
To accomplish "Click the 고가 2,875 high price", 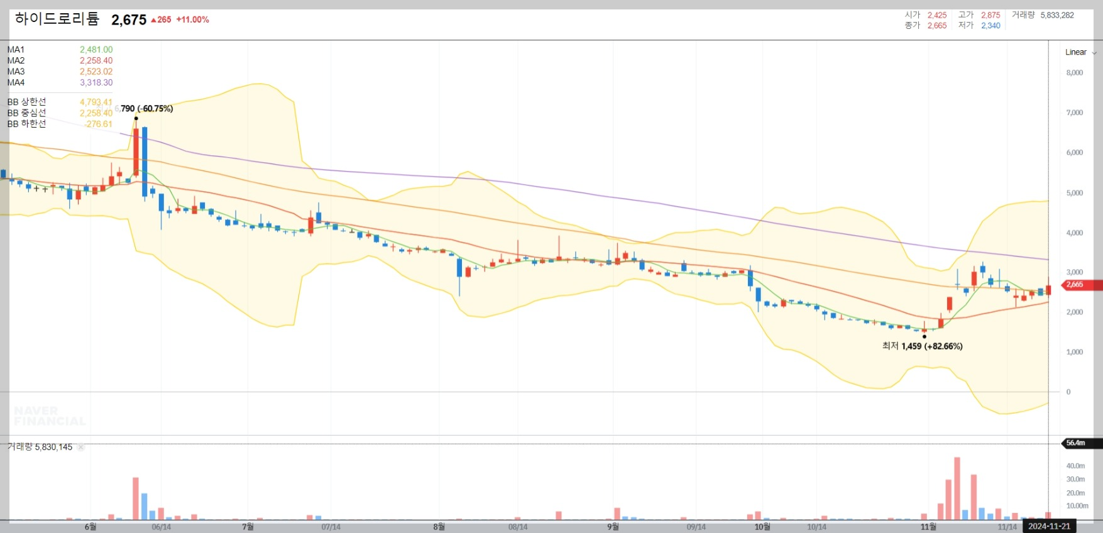I will click(979, 15).
